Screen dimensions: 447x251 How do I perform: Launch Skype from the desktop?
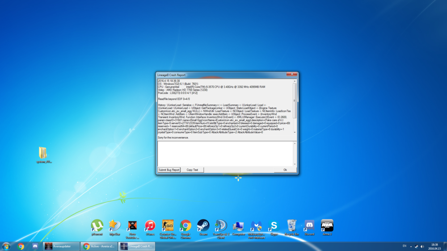[x=274, y=226]
